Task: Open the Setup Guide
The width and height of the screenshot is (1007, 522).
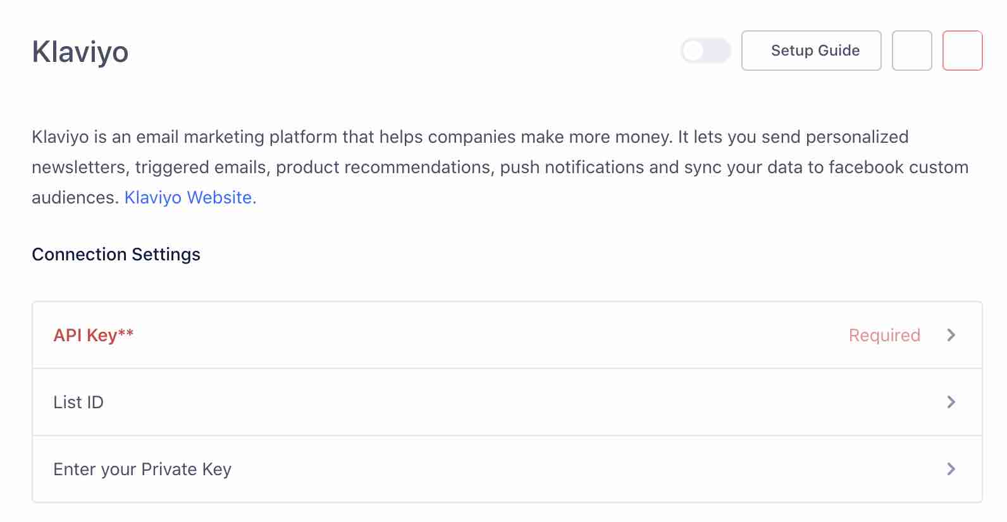Action: coord(812,51)
